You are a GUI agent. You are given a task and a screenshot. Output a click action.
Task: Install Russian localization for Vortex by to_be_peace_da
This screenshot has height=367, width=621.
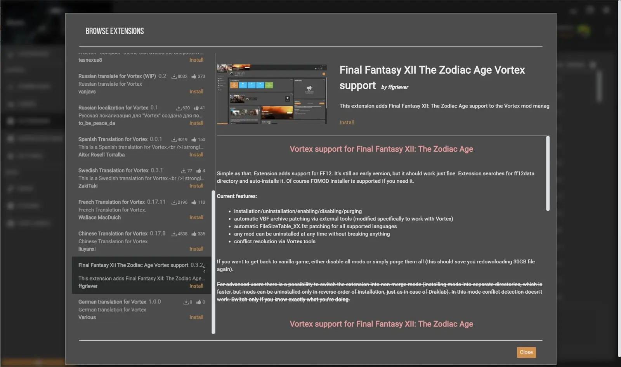(x=196, y=123)
